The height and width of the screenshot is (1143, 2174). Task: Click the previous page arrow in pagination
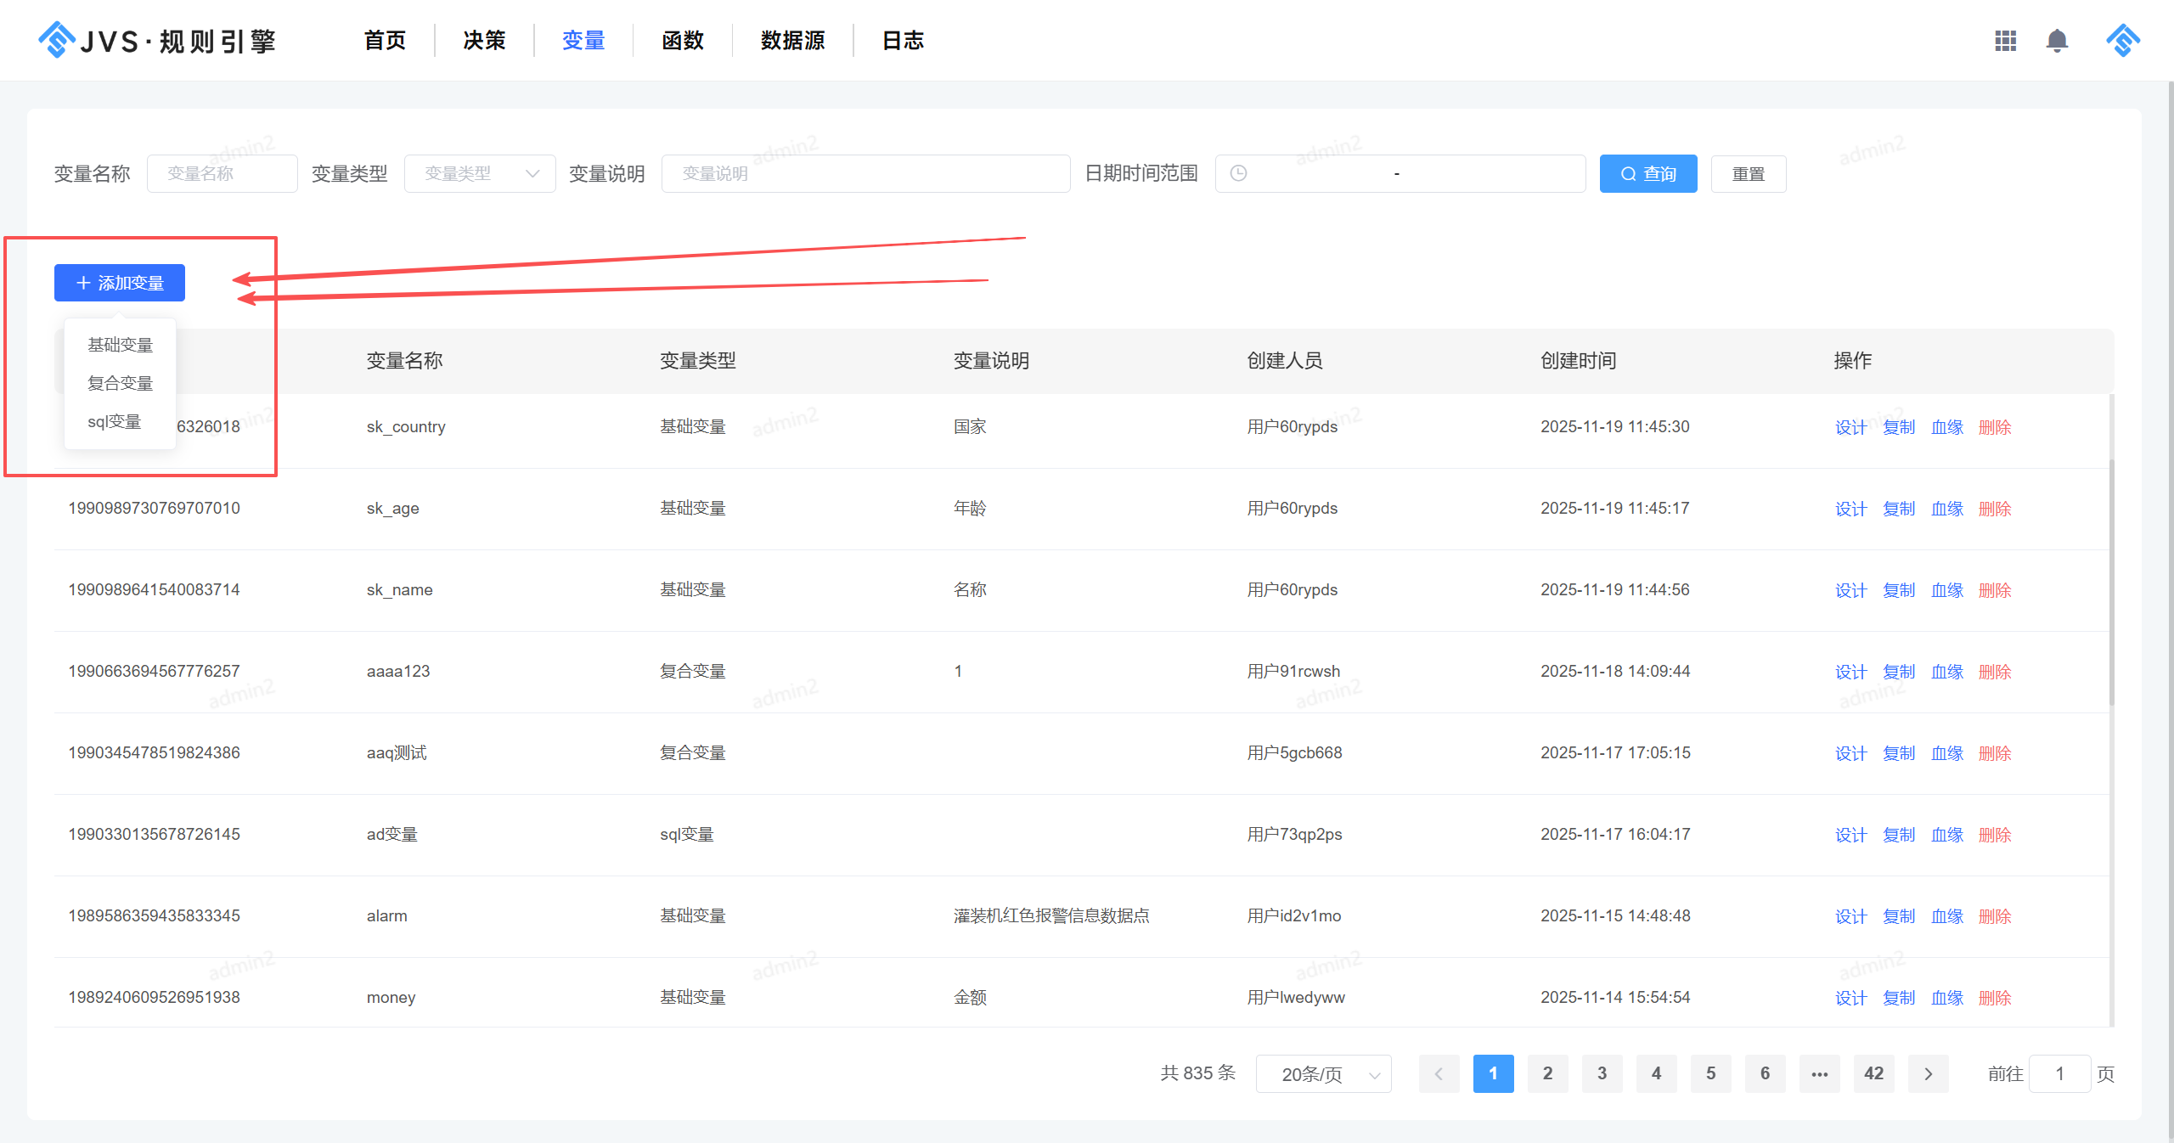[1439, 1073]
